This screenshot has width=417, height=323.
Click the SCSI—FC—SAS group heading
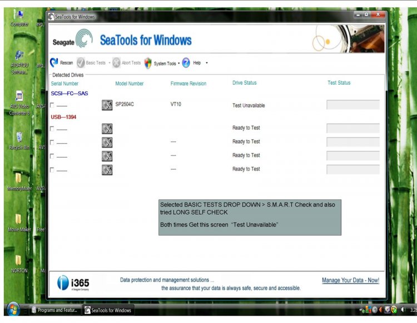69,94
